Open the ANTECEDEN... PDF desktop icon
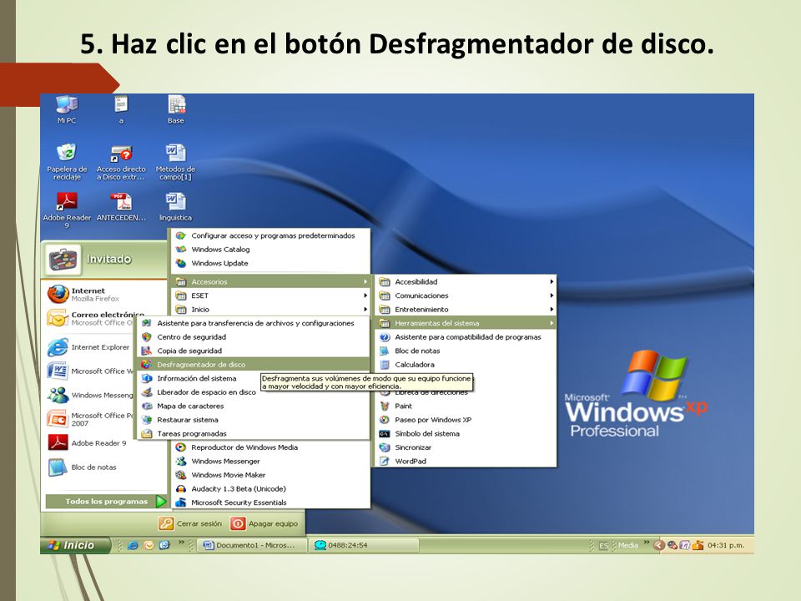801x601 pixels. 121,206
